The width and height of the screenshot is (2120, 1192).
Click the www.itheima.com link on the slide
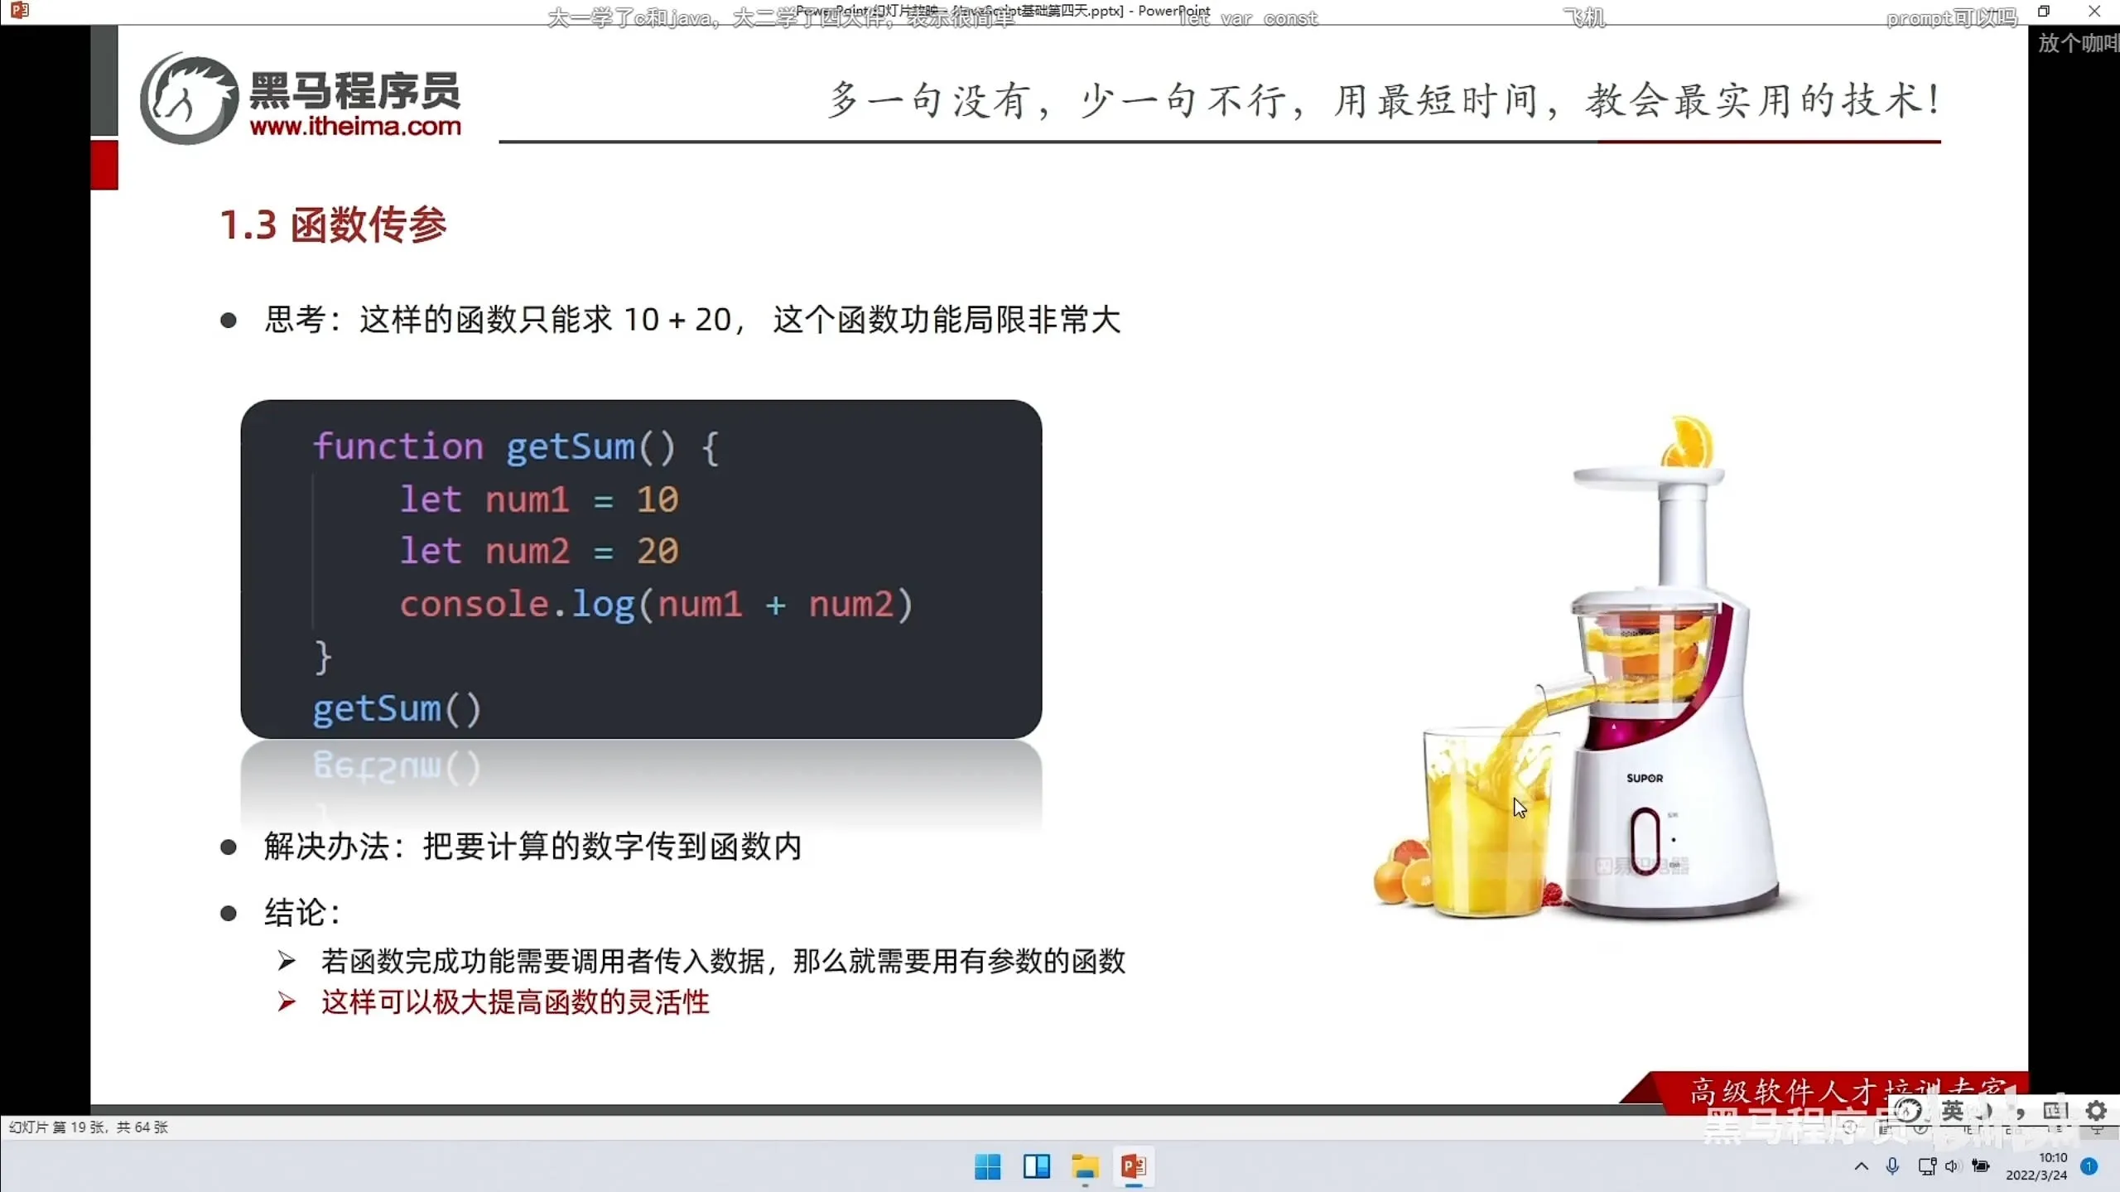coord(355,126)
